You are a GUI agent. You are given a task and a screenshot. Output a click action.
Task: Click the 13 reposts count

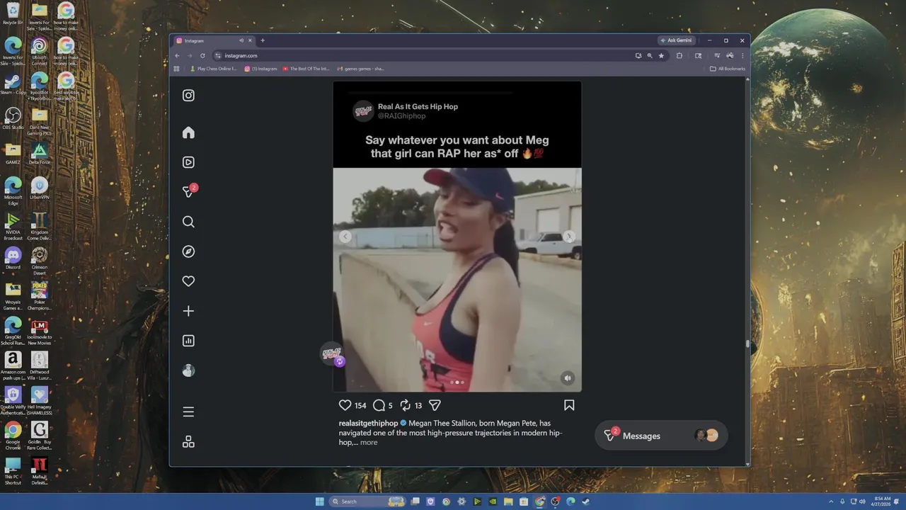tap(418, 406)
